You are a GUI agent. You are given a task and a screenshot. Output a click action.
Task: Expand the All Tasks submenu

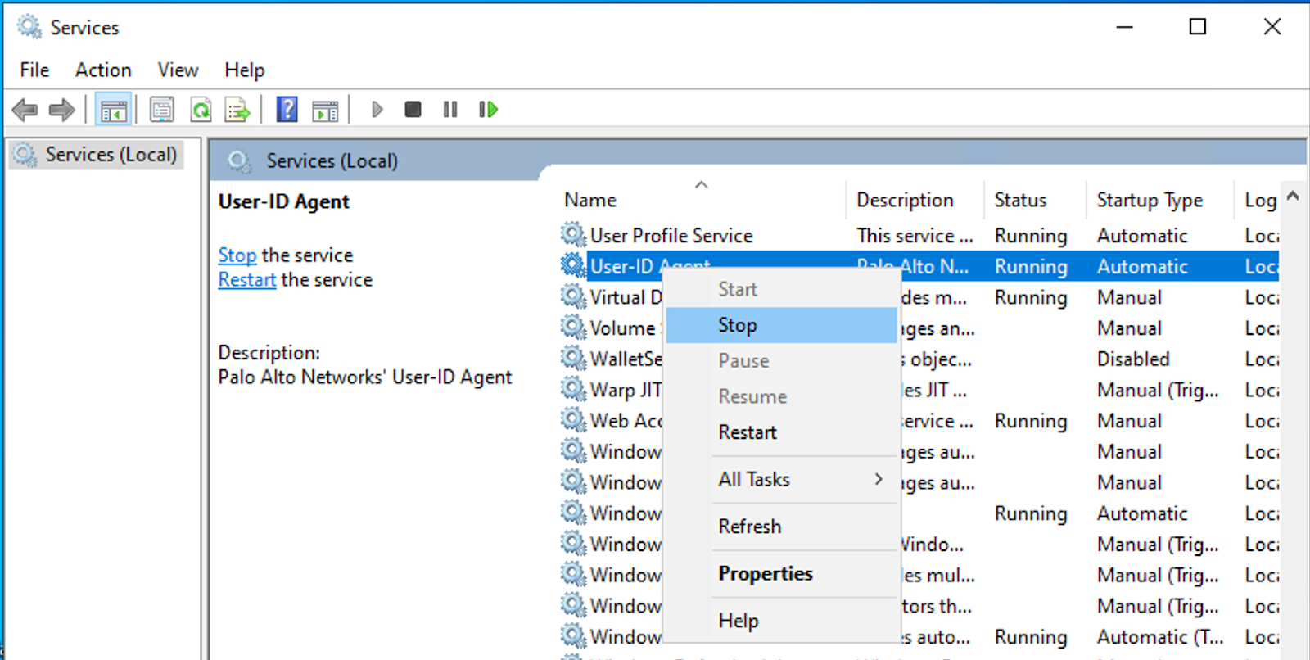coord(782,479)
